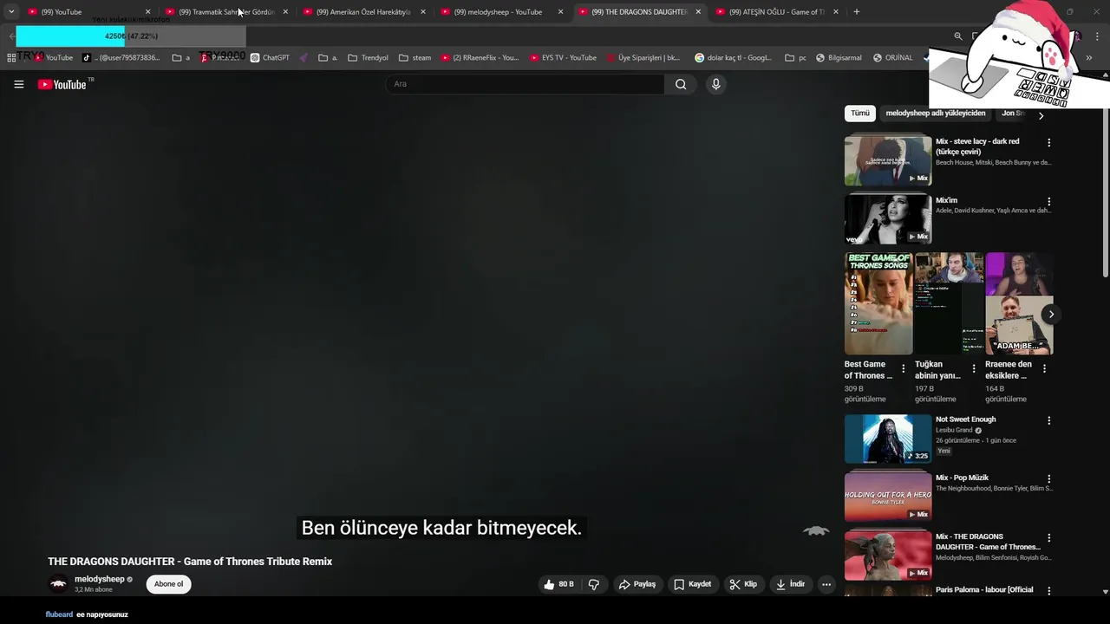Switch to the Amerikan Özel Harekâtıyla tab
The width and height of the screenshot is (1110, 624).
(x=363, y=11)
